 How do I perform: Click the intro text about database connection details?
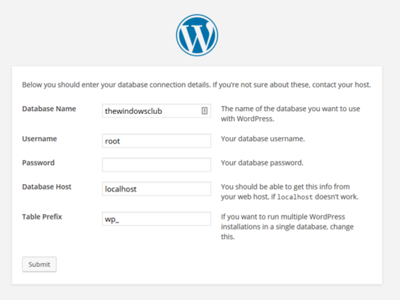pos(196,85)
